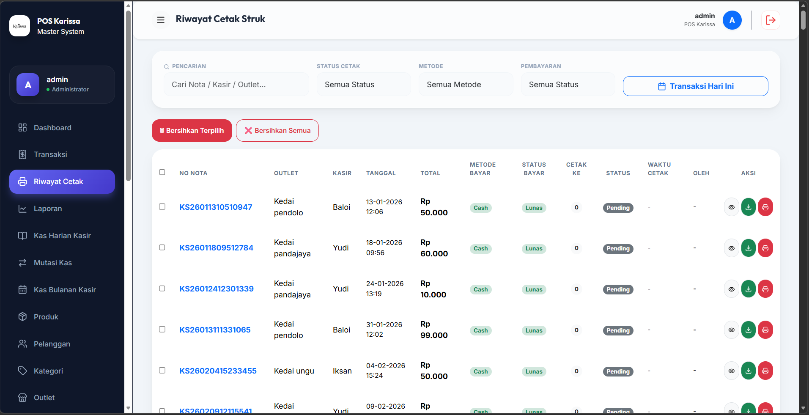The image size is (809, 415).
Task: Open Kas Harian Kasir menu
Action: point(62,236)
